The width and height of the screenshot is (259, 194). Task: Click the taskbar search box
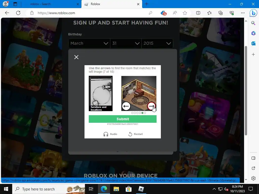pos(49,189)
